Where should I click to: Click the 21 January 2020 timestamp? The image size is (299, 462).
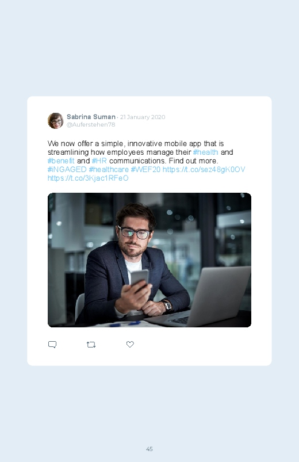pyautogui.click(x=143, y=117)
